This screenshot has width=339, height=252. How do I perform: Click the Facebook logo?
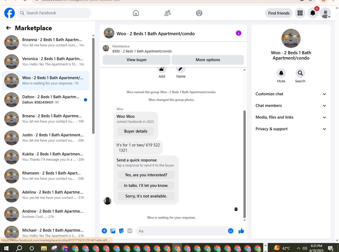(x=10, y=13)
